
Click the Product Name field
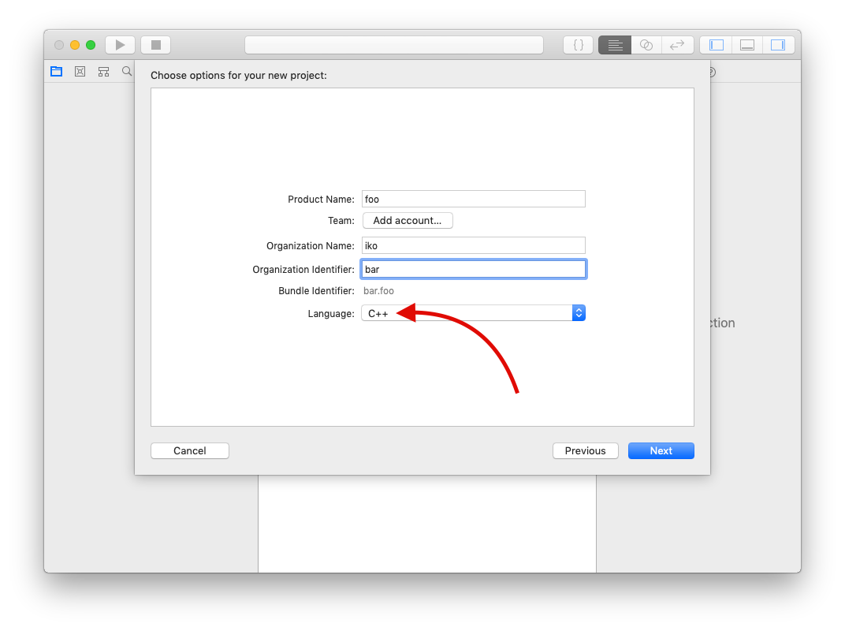pos(473,200)
